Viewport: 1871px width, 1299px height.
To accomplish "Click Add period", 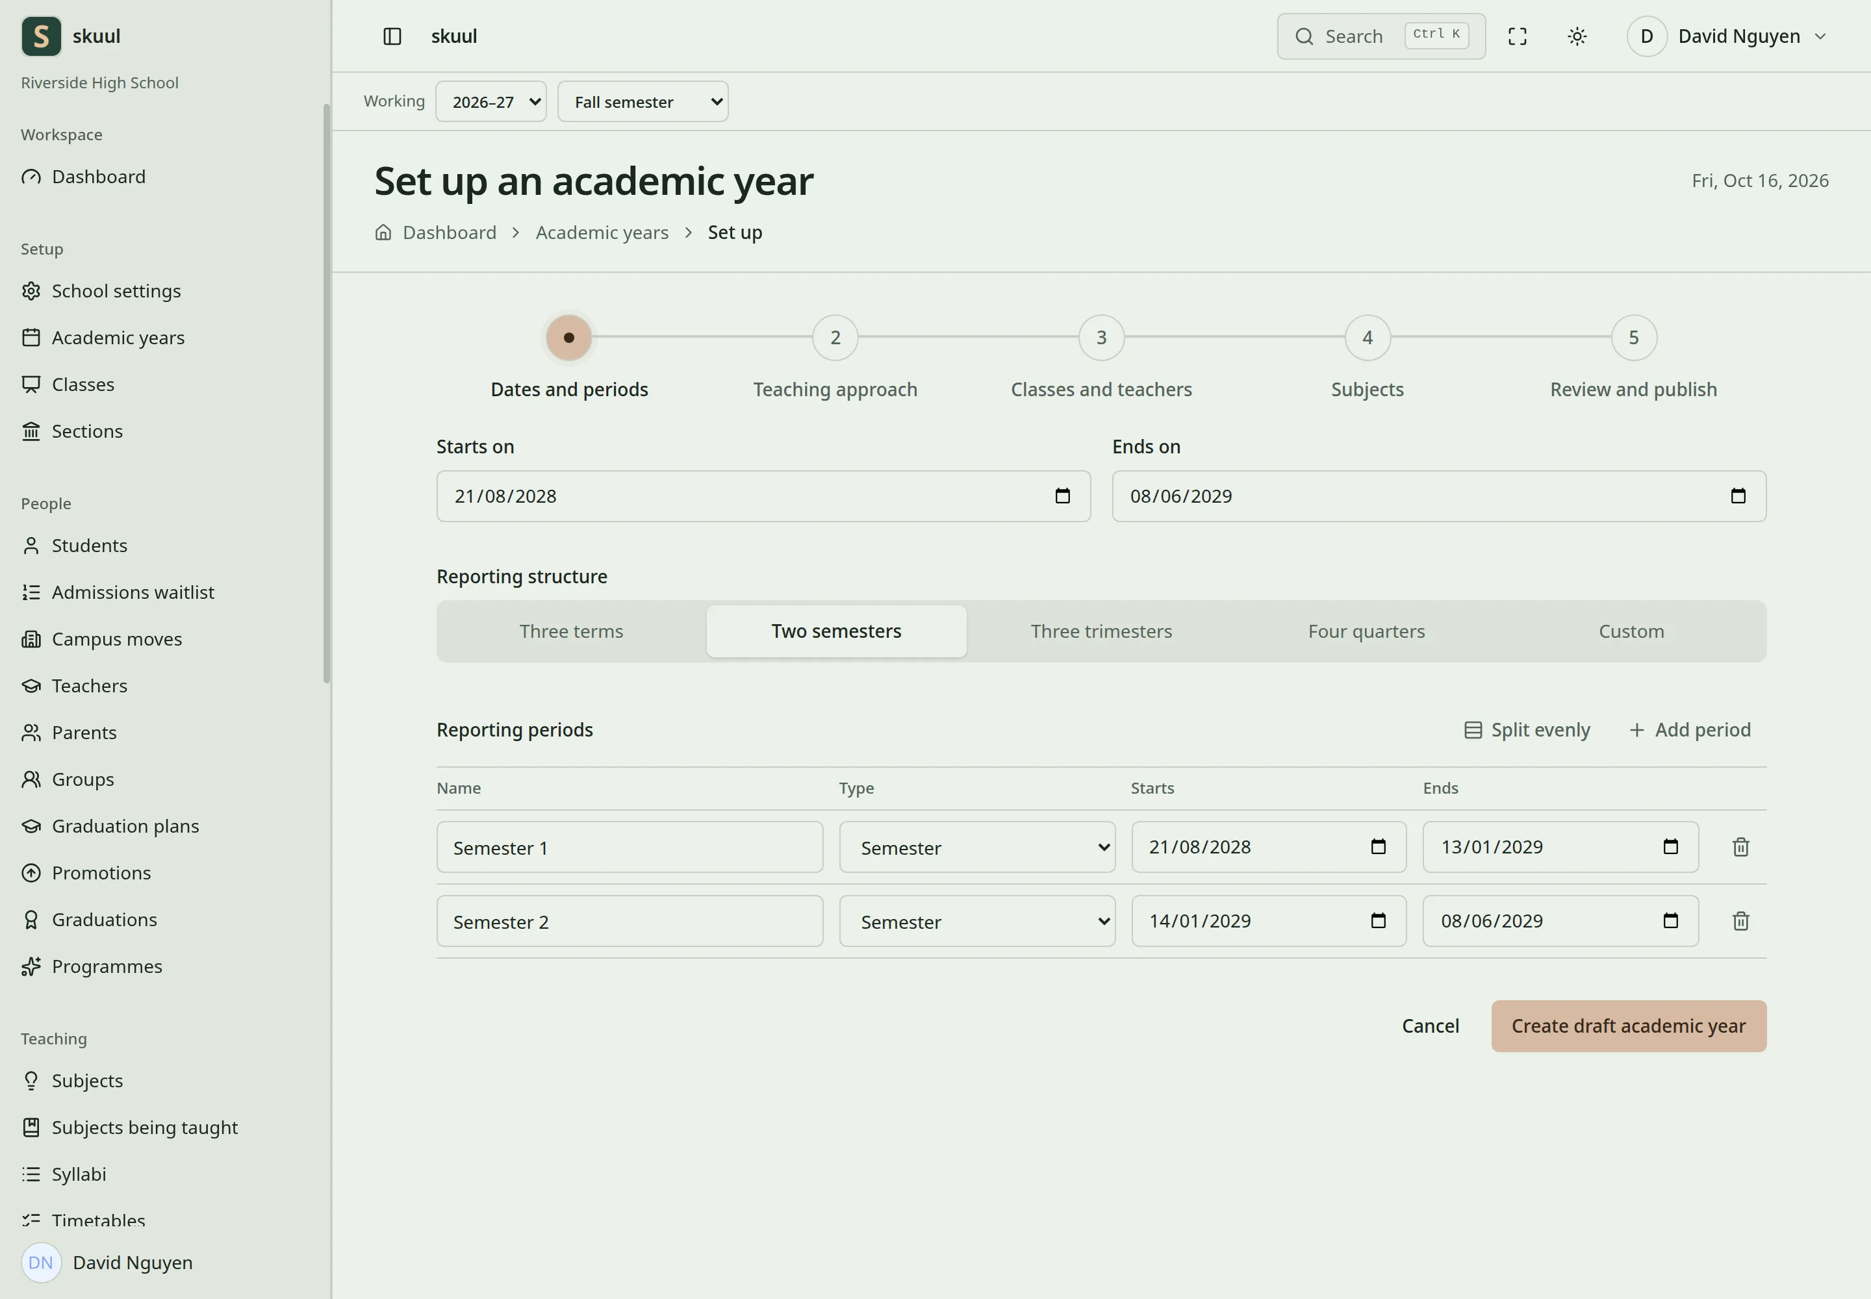I will click(1690, 730).
